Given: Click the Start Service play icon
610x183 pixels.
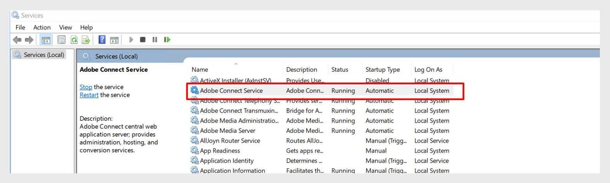Looking at the screenshot, I should point(131,40).
